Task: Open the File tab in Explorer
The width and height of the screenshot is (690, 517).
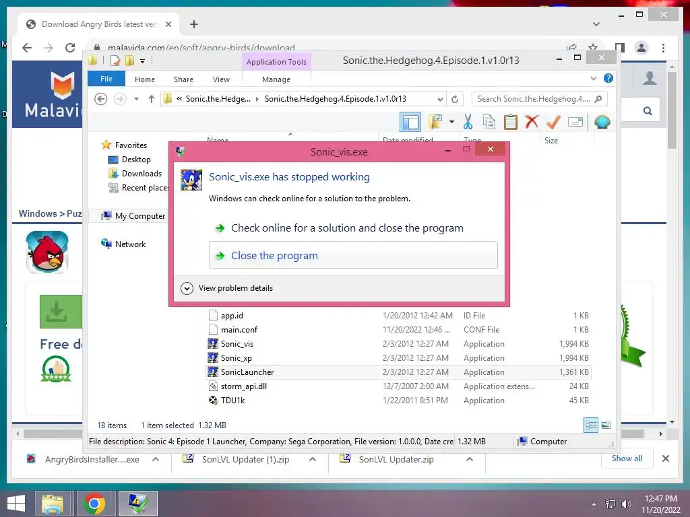Action: pyautogui.click(x=106, y=79)
